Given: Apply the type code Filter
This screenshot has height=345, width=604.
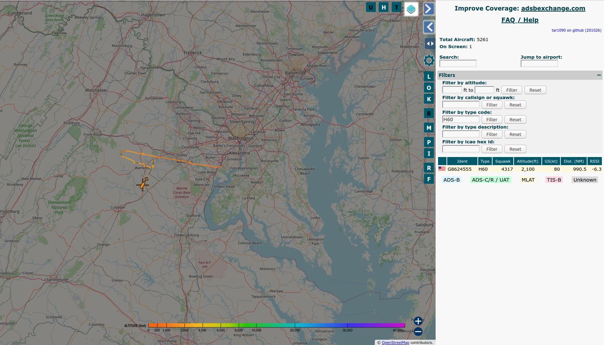Looking at the screenshot, I should 492,119.
